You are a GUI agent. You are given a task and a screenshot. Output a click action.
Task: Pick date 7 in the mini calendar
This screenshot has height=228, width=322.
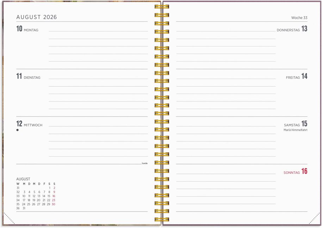pos(44,192)
